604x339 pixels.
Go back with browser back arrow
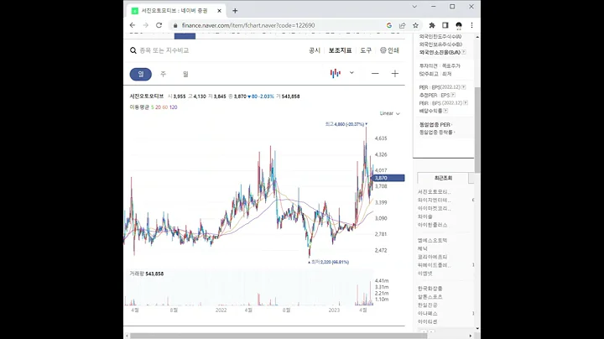(133, 25)
